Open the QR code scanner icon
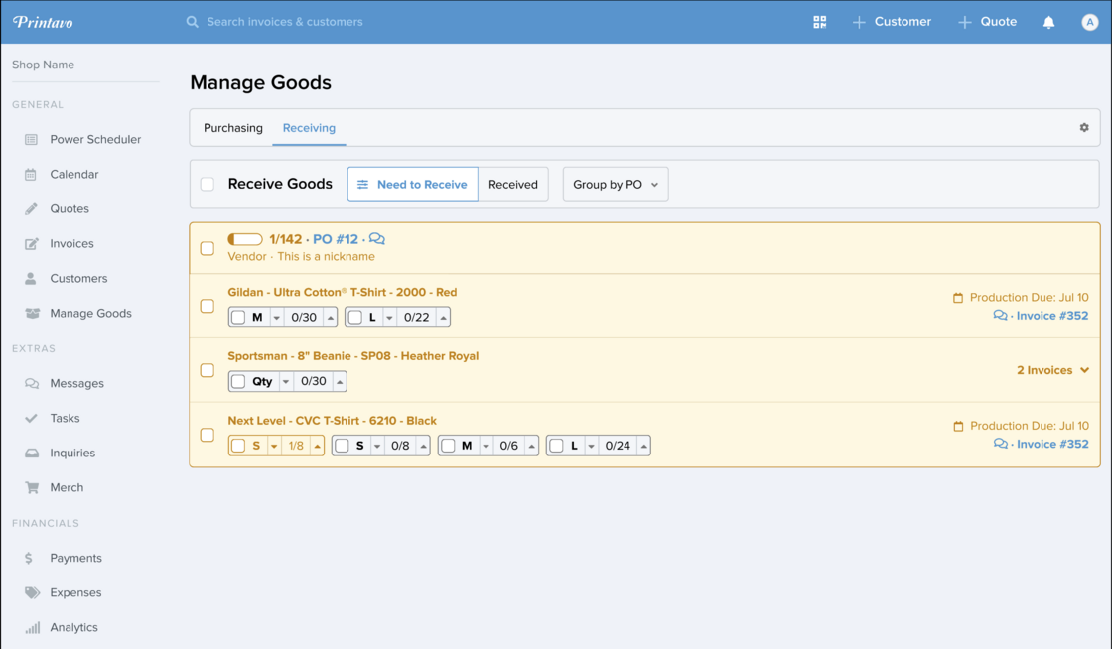This screenshot has height=649, width=1112. [819, 22]
